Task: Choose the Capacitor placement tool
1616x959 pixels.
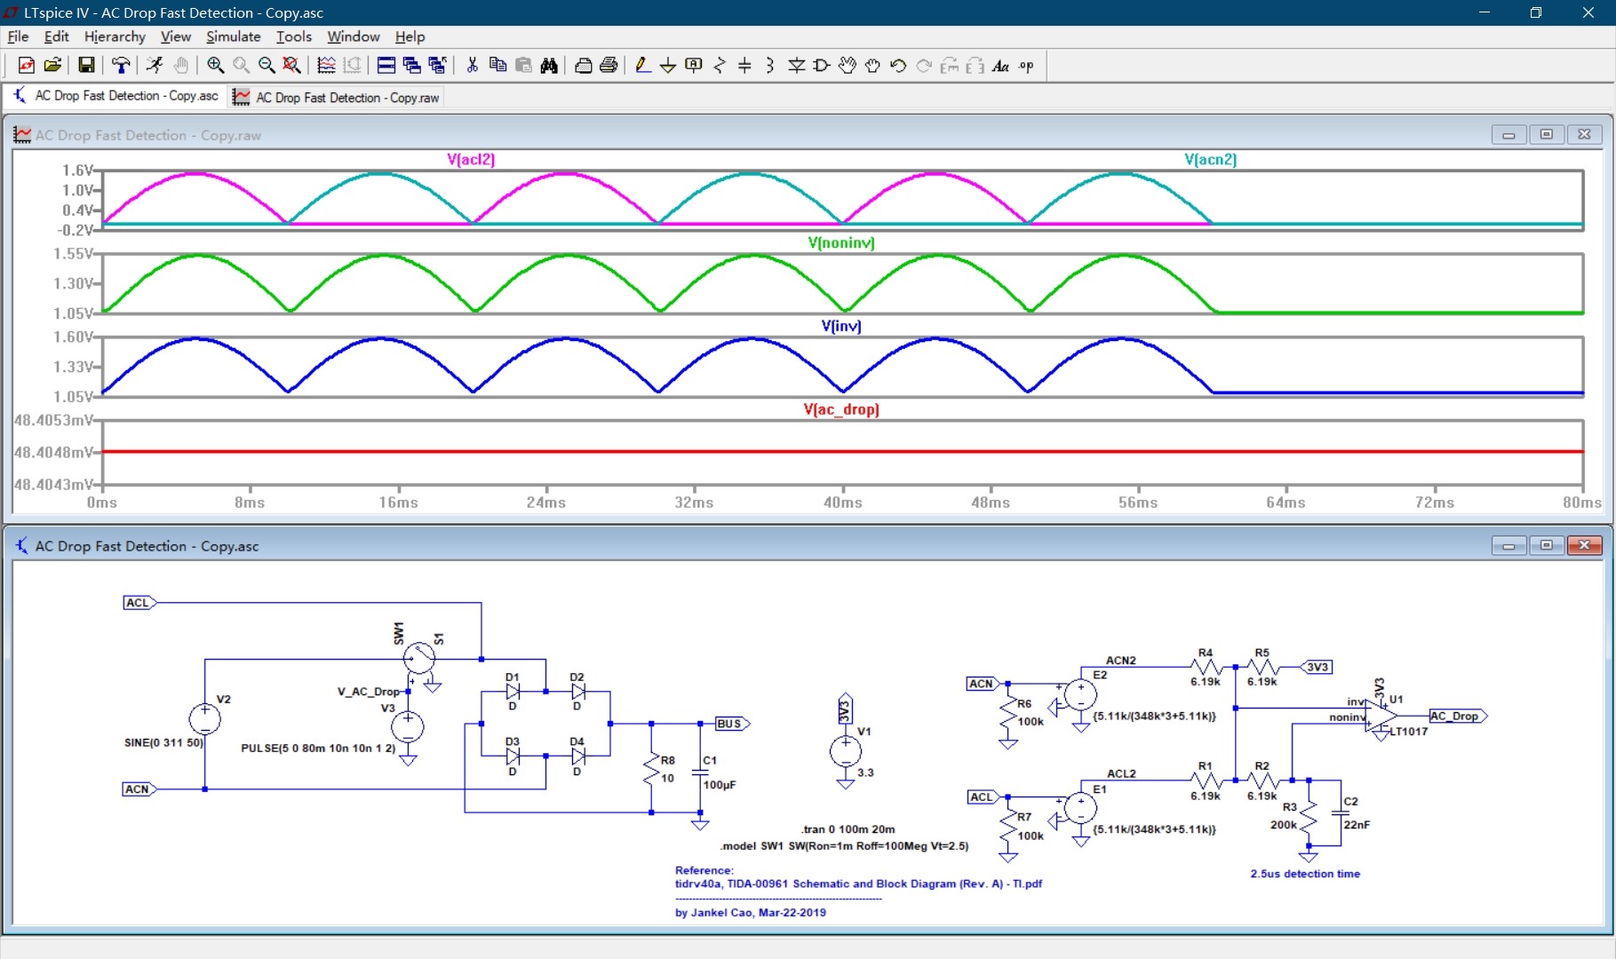Action: pos(744,66)
